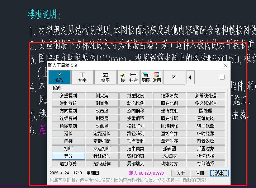This screenshot has width=256, height=188.
Task: Click the 等分 button
Action: (x=68, y=156)
